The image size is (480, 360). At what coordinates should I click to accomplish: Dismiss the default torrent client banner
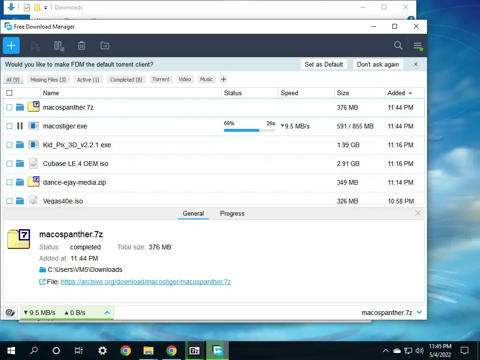tap(415, 64)
